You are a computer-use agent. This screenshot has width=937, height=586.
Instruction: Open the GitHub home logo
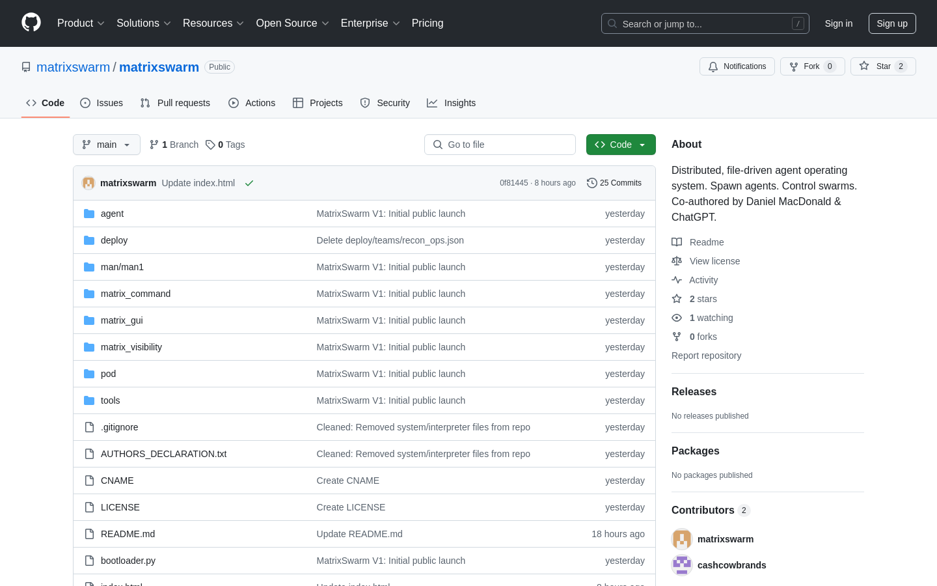pyautogui.click(x=31, y=23)
